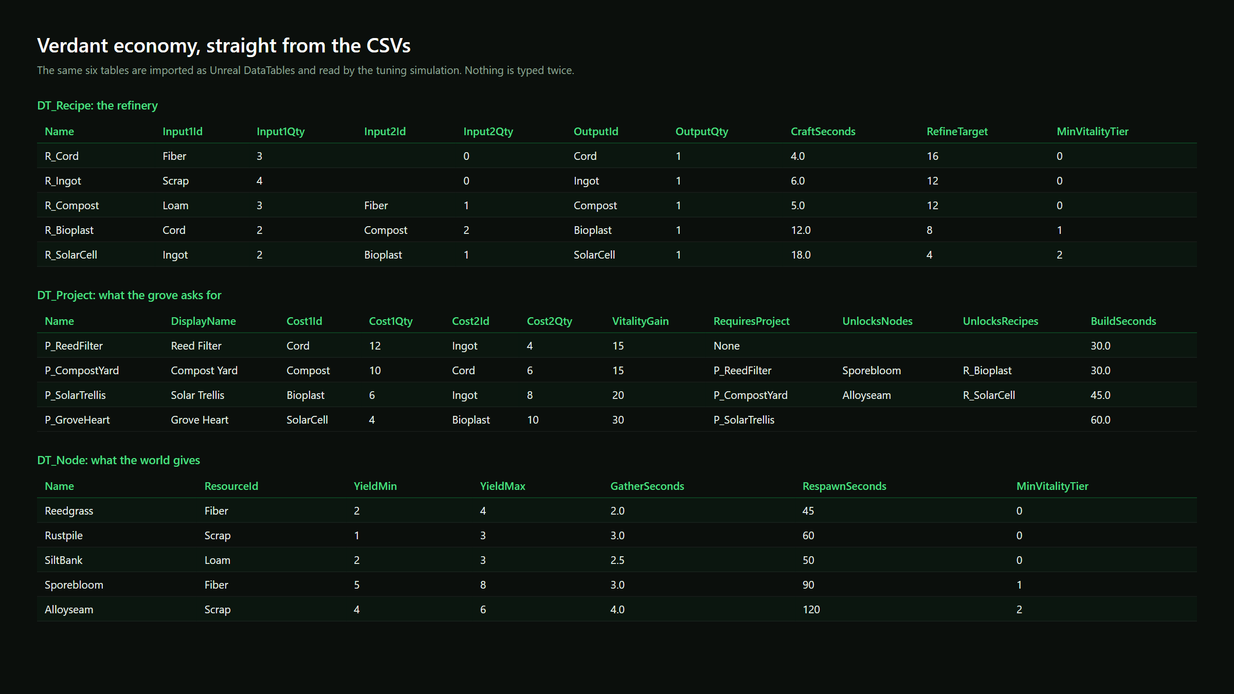Click the Rustpile node name

[x=64, y=536]
